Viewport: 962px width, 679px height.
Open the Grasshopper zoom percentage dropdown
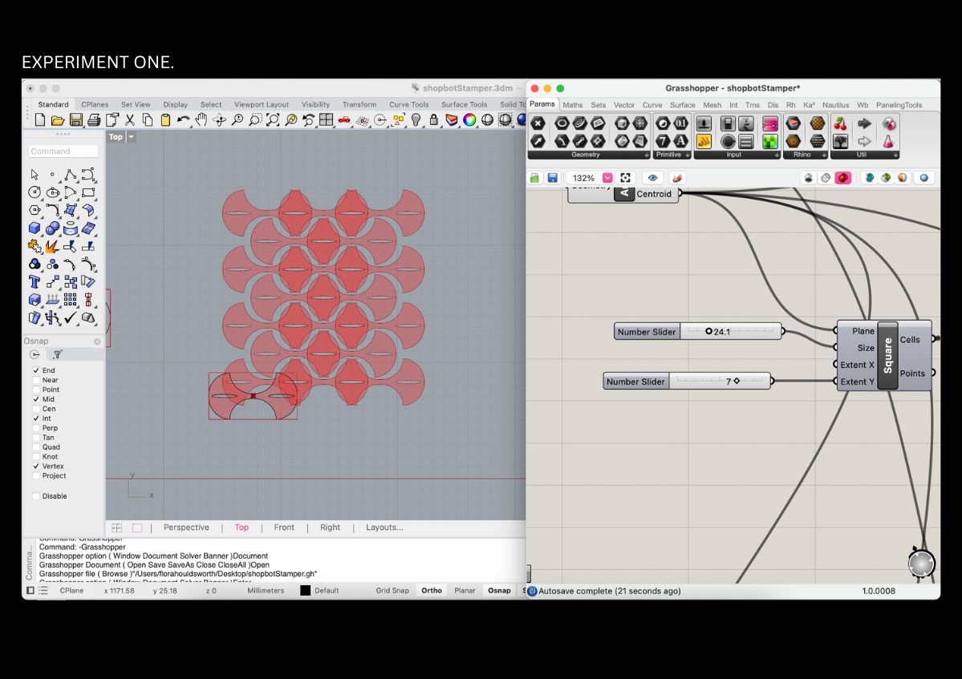pyautogui.click(x=607, y=178)
